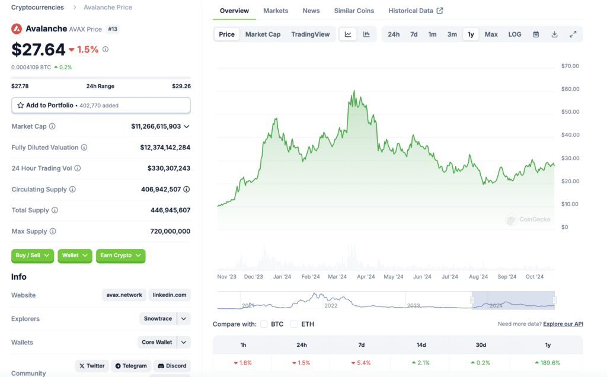This screenshot has height=377, width=607.
Task: Select the 1m chart range
Action: (x=432, y=34)
